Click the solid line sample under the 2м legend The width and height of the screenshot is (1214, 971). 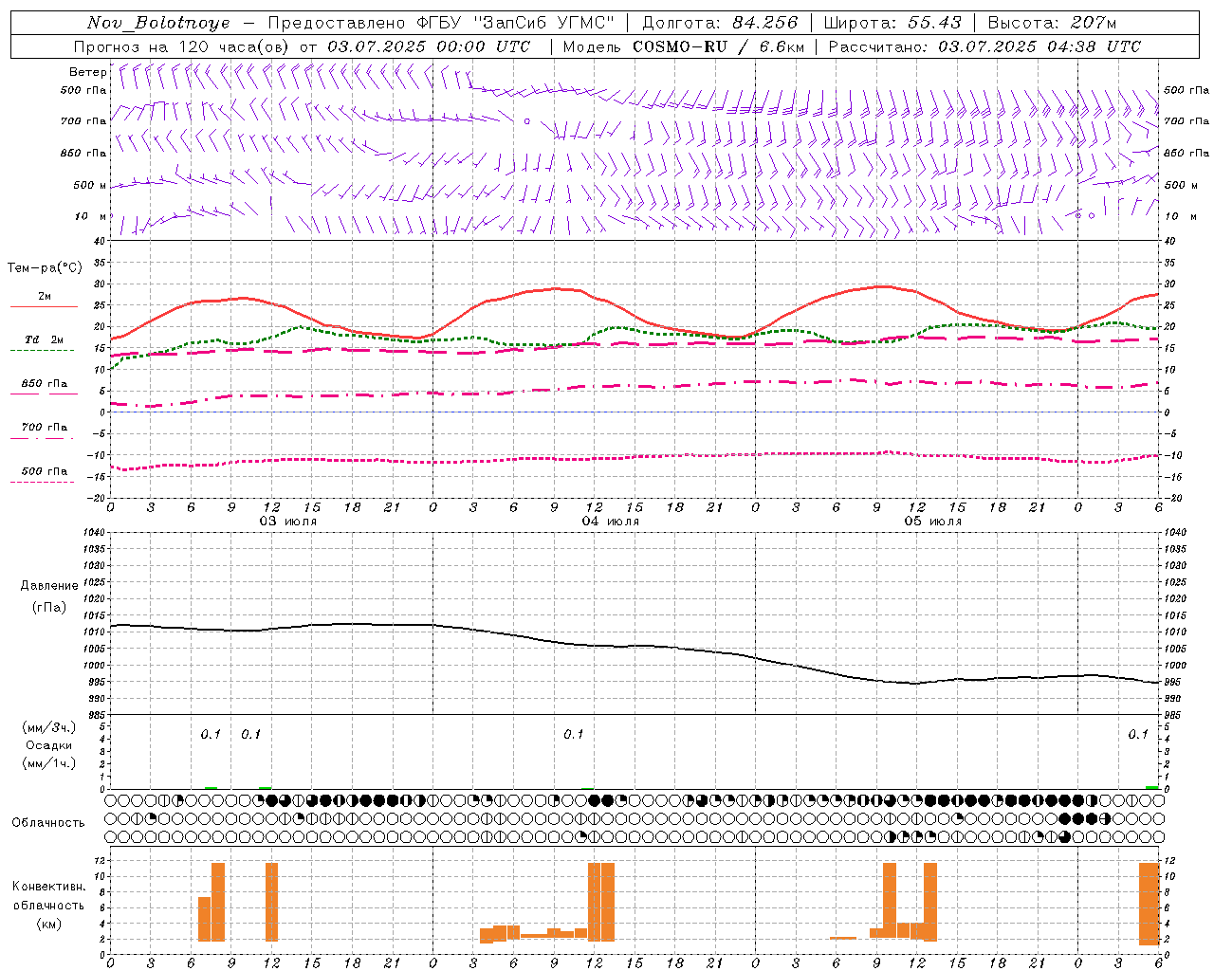44,306
